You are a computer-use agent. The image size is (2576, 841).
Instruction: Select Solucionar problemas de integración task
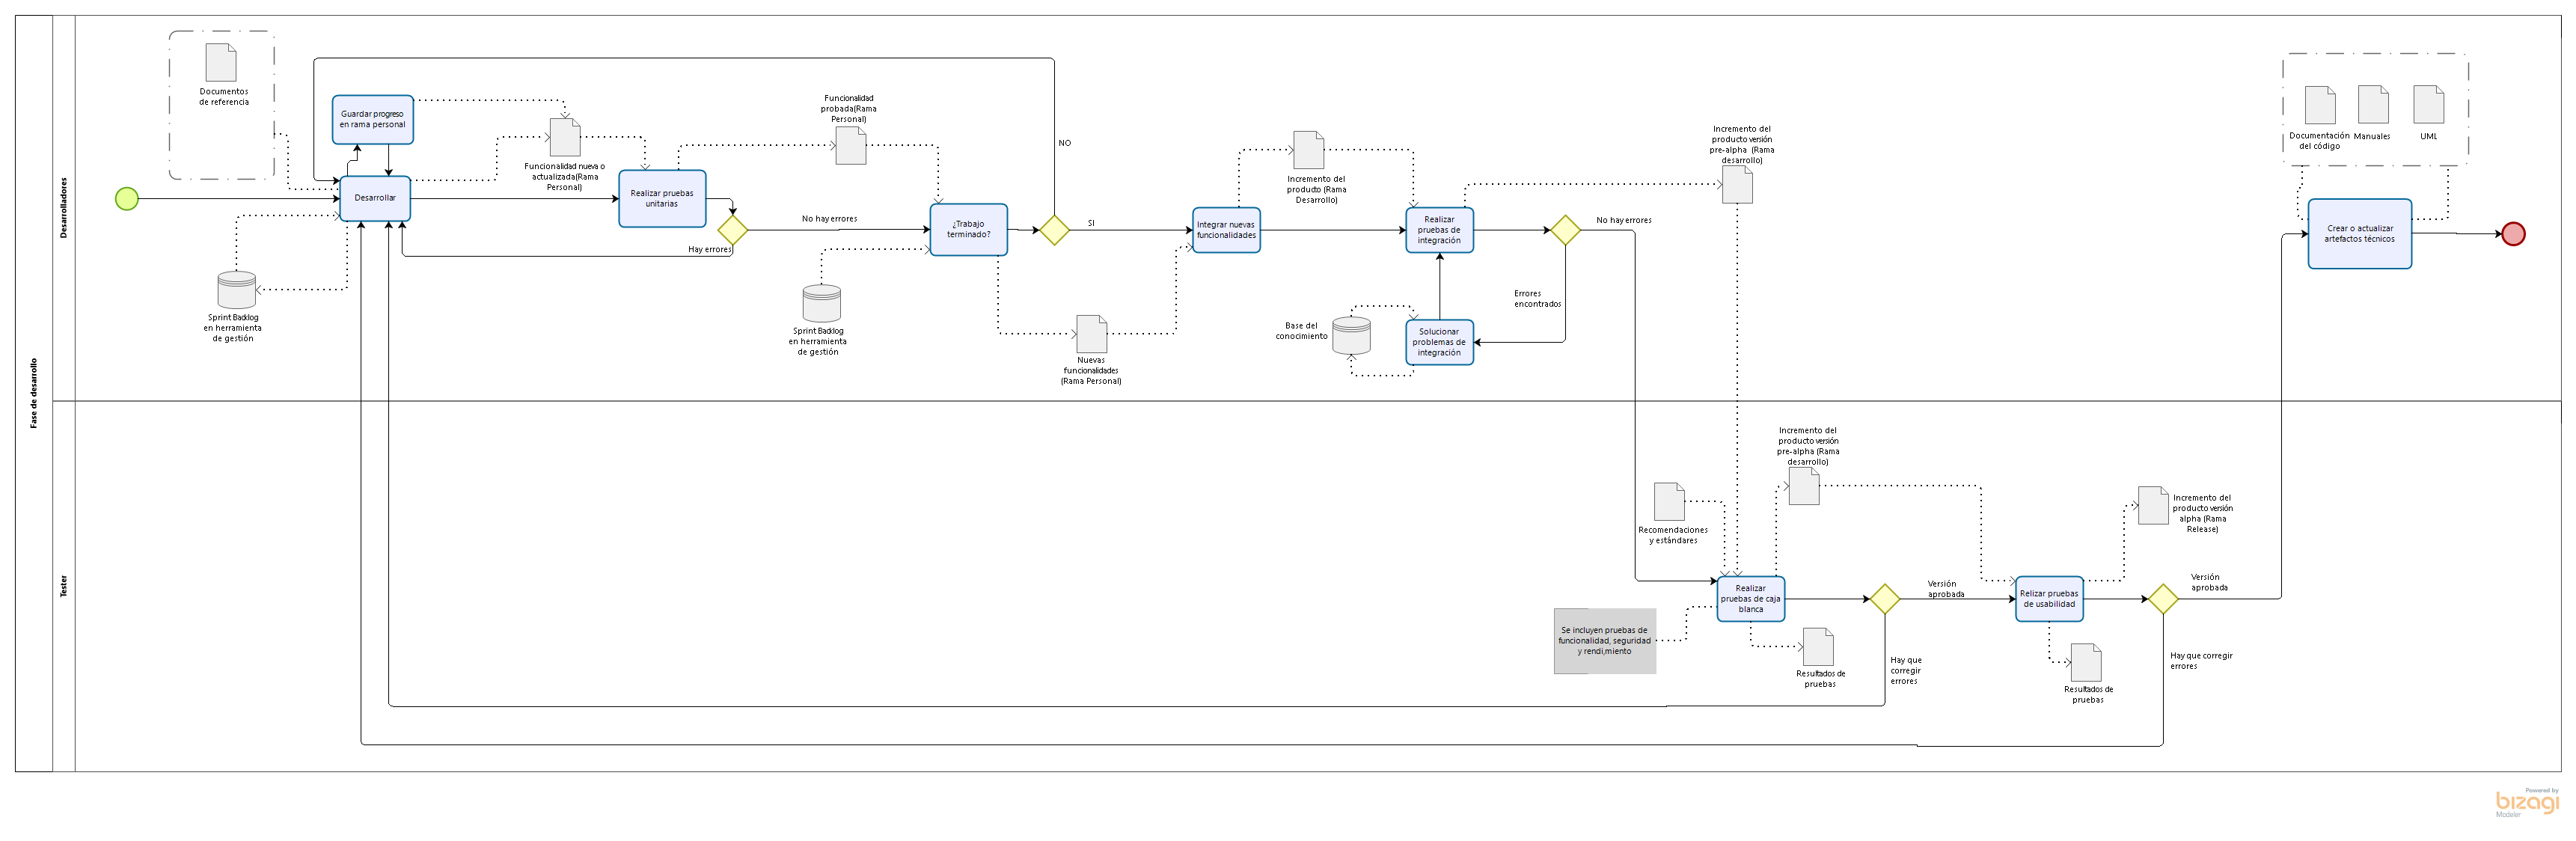pyautogui.click(x=1439, y=342)
